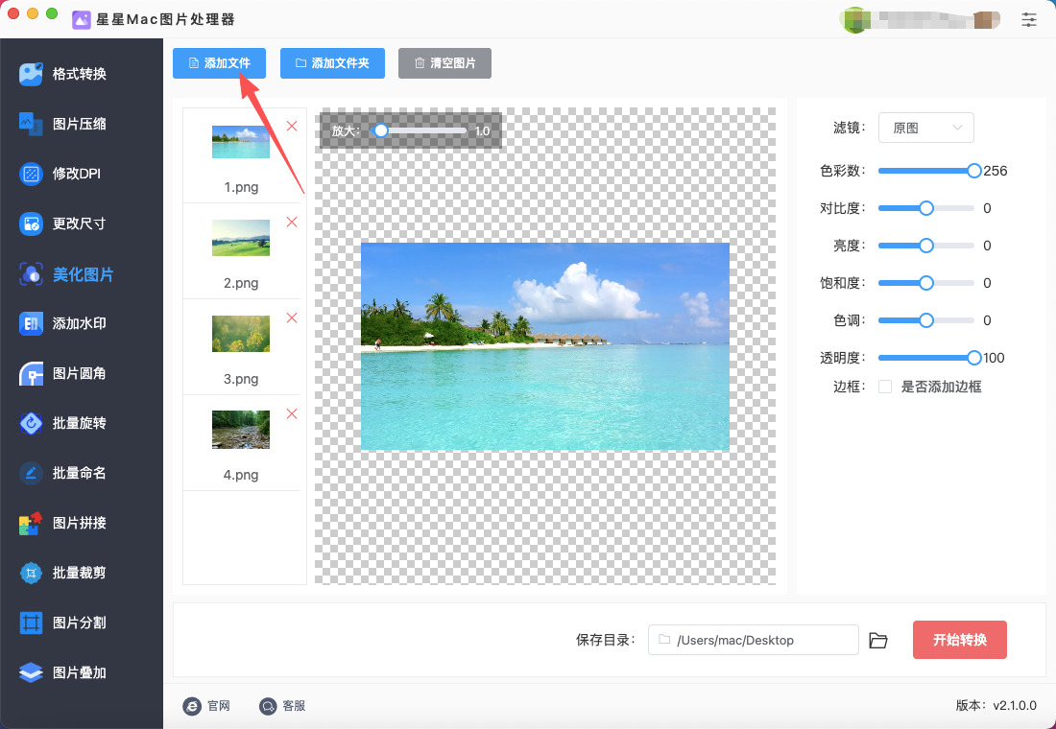This screenshot has height=729, width=1056.
Task: Click the 添加文件夹 button
Action: coord(332,63)
